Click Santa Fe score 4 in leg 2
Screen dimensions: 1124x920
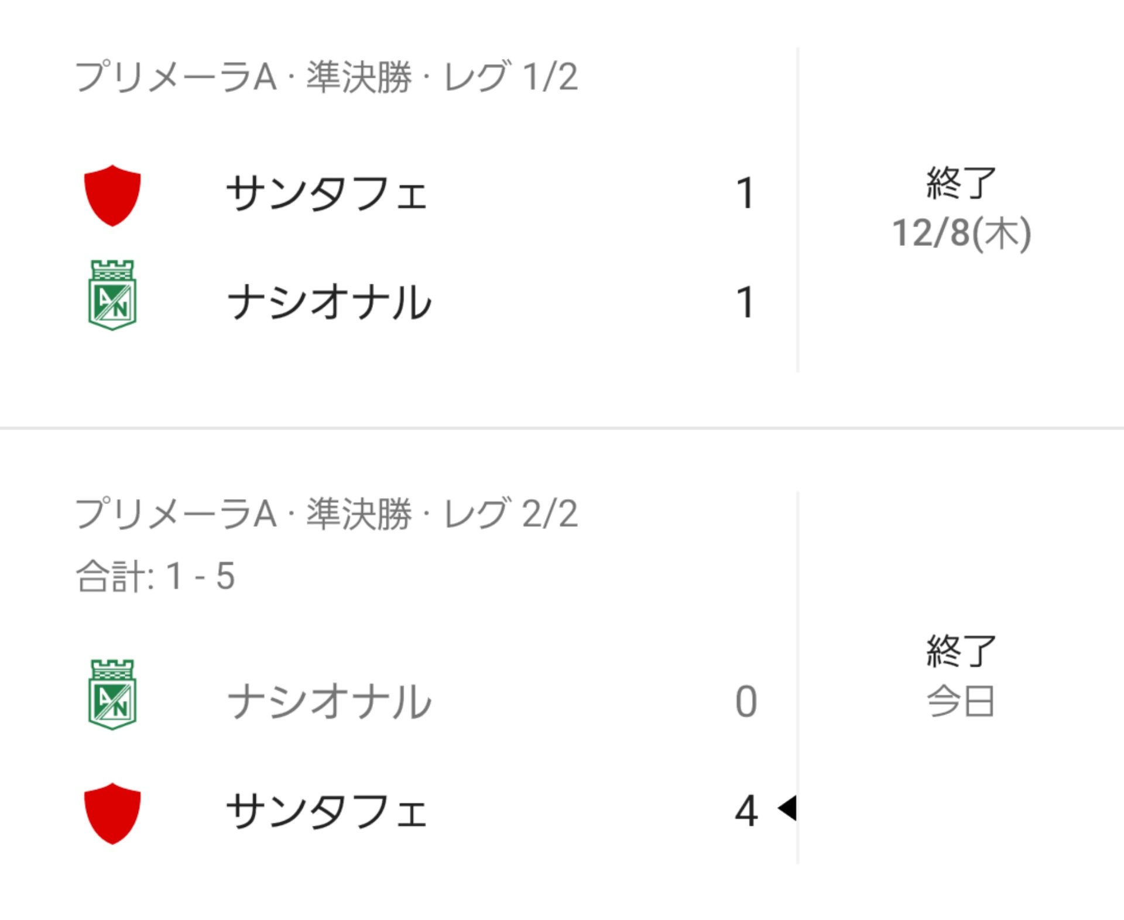746,811
